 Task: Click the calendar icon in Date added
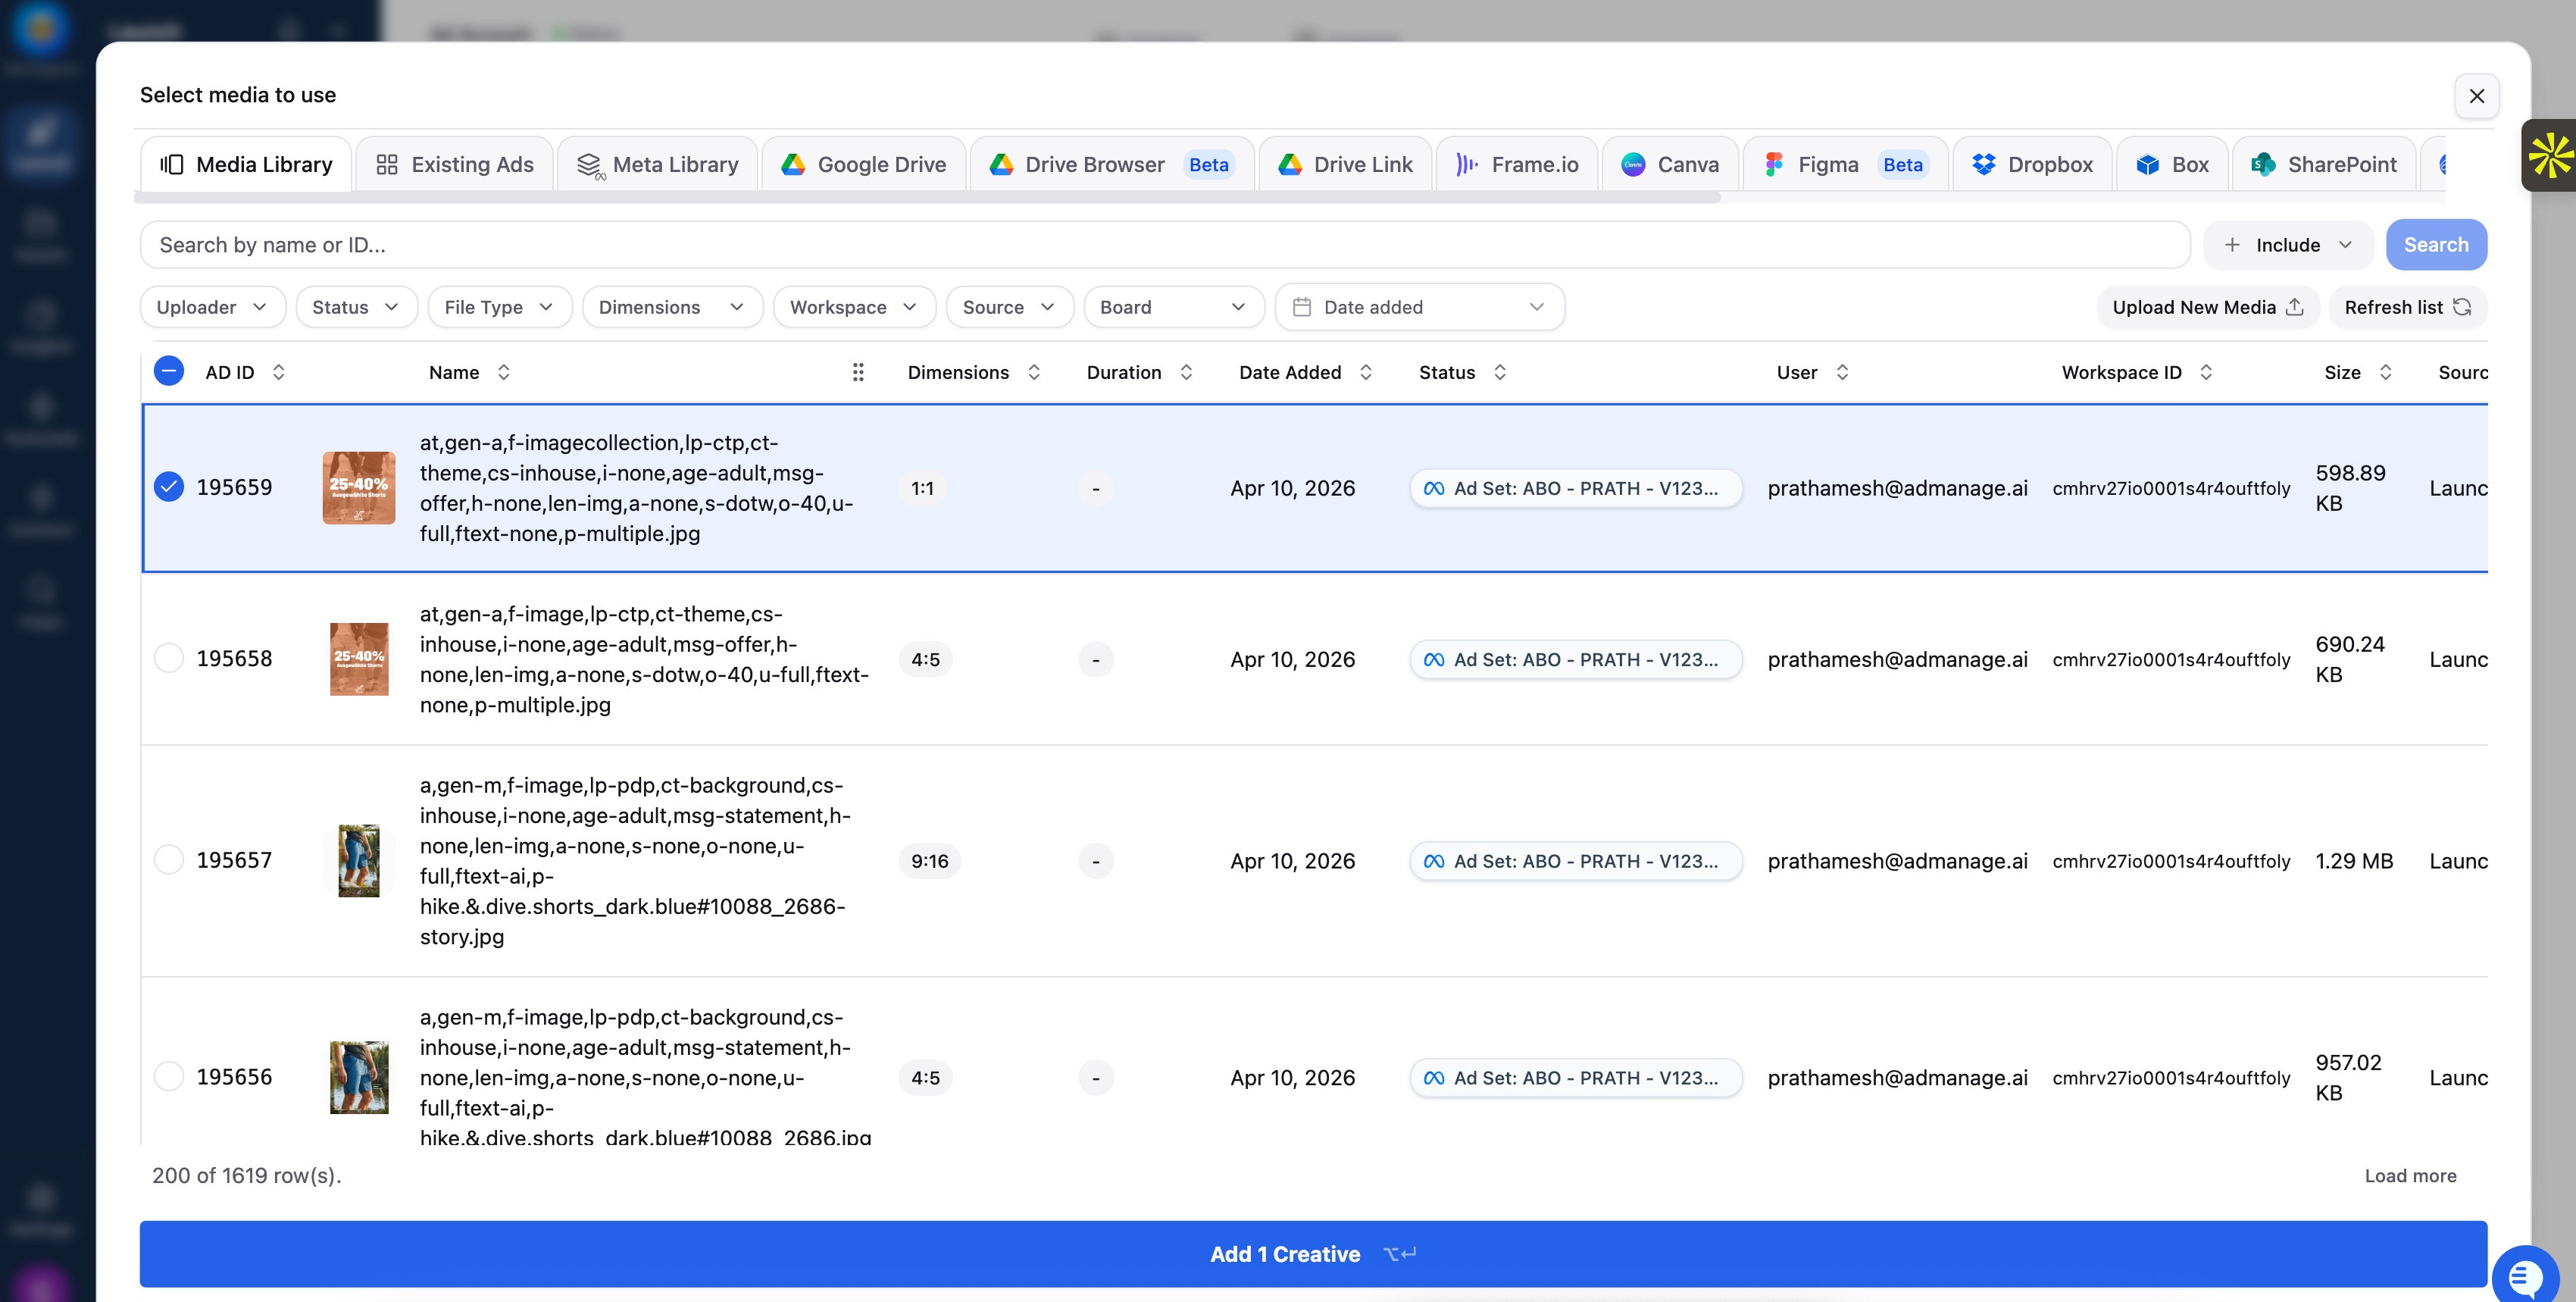pyautogui.click(x=1301, y=307)
